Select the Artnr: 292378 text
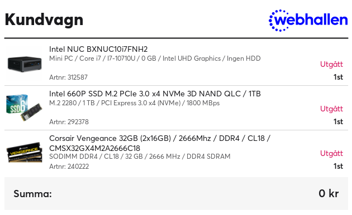The image size is (352, 215). pos(69,122)
